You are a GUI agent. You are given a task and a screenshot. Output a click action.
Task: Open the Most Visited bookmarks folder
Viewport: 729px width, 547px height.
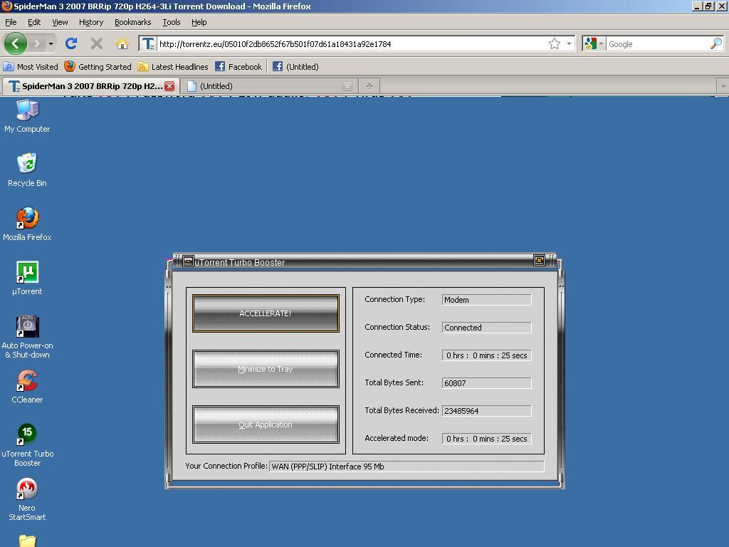pyautogui.click(x=31, y=66)
